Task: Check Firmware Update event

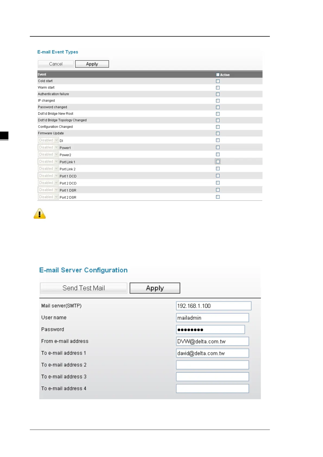Action: (x=218, y=133)
